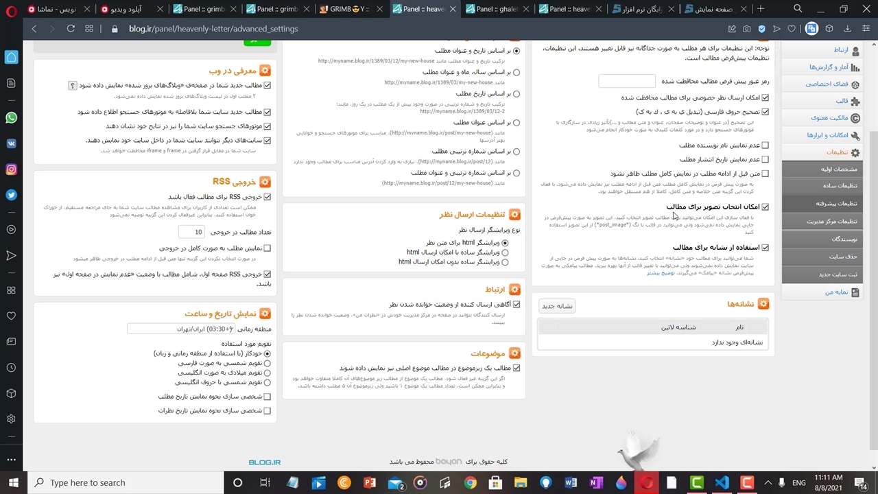Open the browser downloads icon
The height and width of the screenshot is (494, 878).
[847, 29]
